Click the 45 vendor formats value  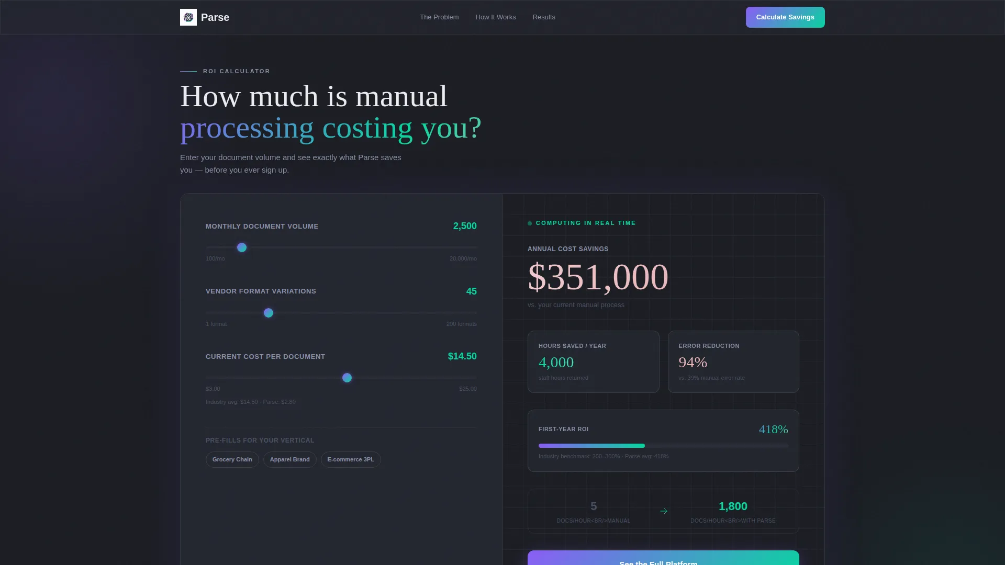(472, 291)
